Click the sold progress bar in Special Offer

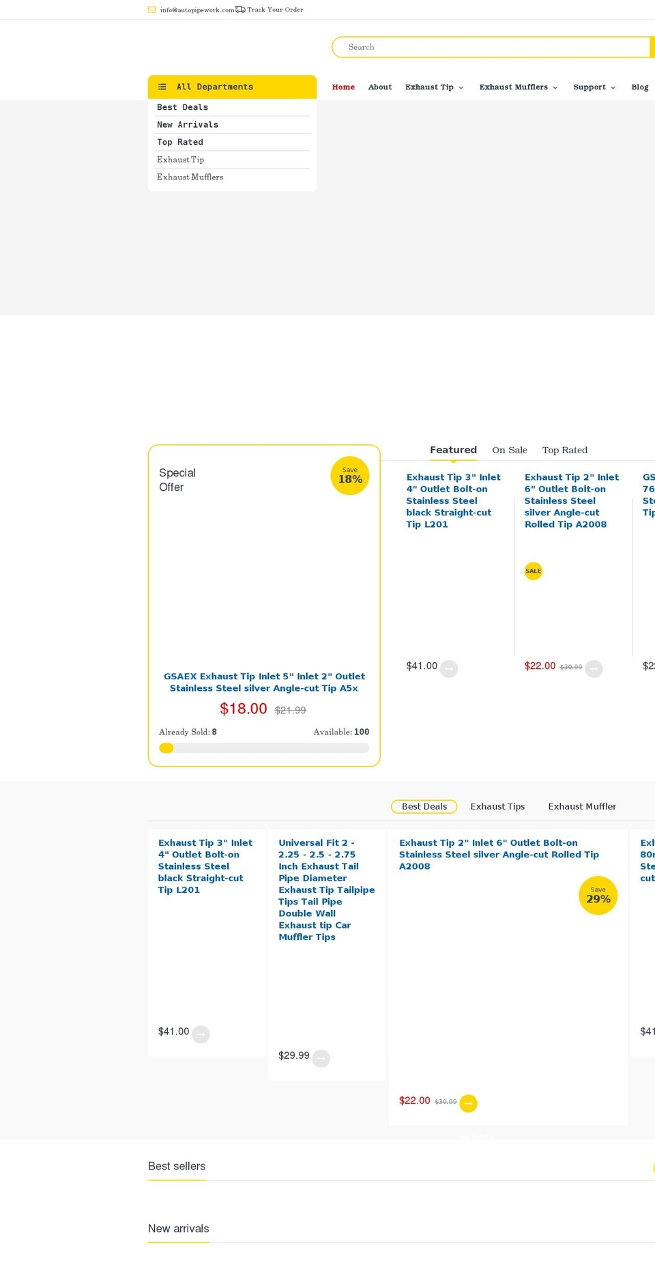pyautogui.click(x=264, y=748)
